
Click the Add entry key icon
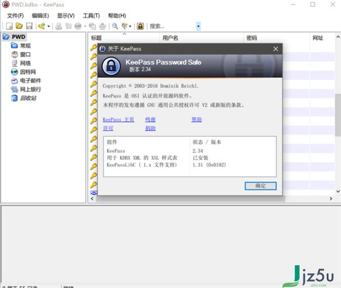[x=41, y=26]
